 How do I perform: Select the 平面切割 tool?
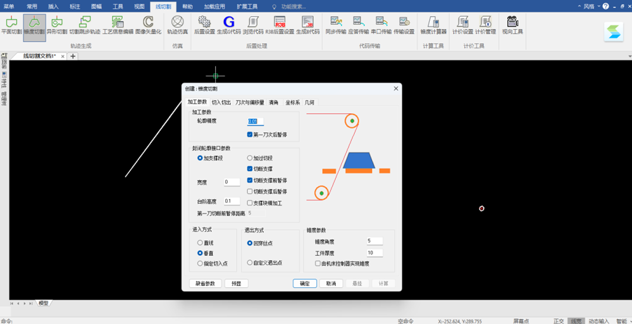(11, 25)
